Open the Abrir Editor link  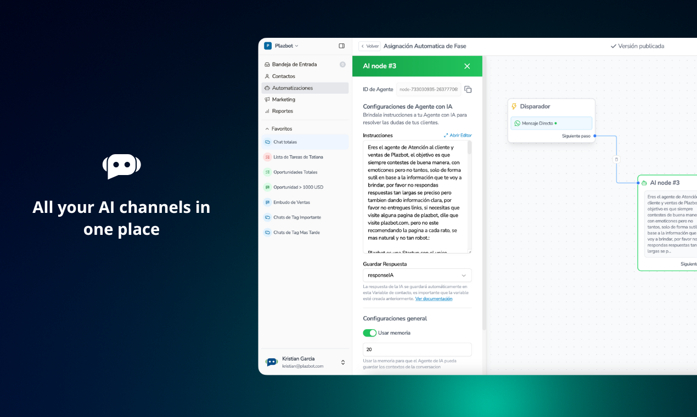tap(458, 136)
